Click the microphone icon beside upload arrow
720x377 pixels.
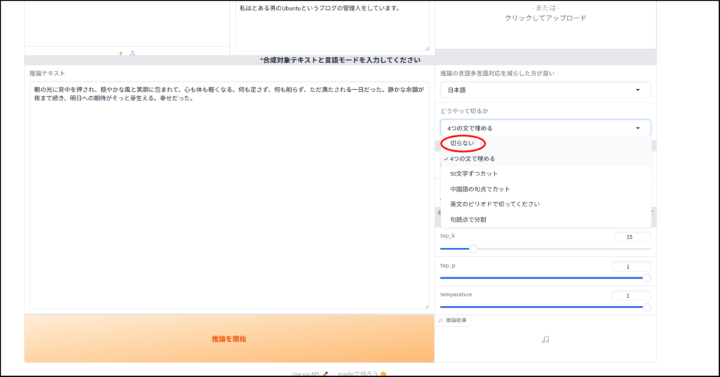point(132,53)
